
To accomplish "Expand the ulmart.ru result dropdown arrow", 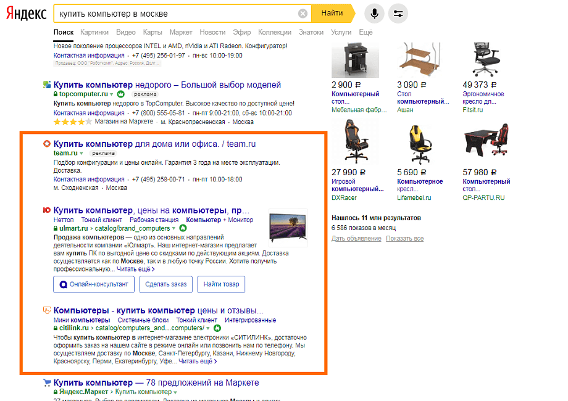I will click(173, 228).
